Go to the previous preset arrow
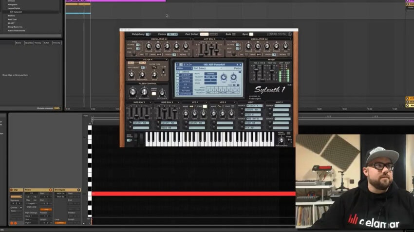Viewport: 414px width, 232px height. pyautogui.click(x=237, y=65)
